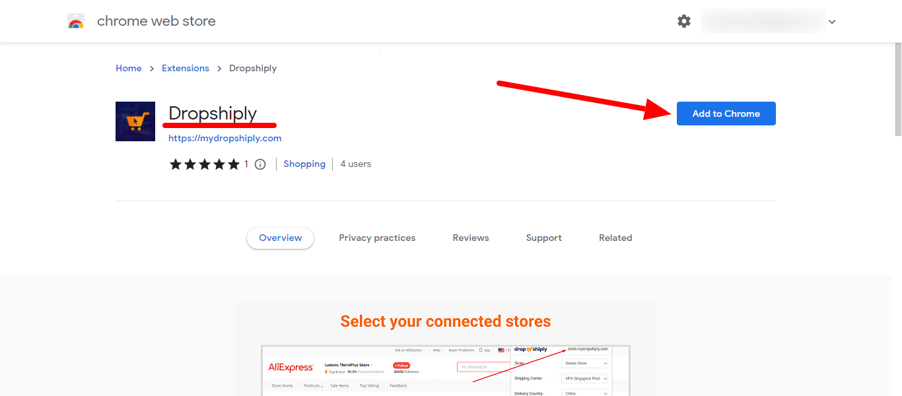Click the rating count "1"
902x396 pixels.
tap(246, 164)
